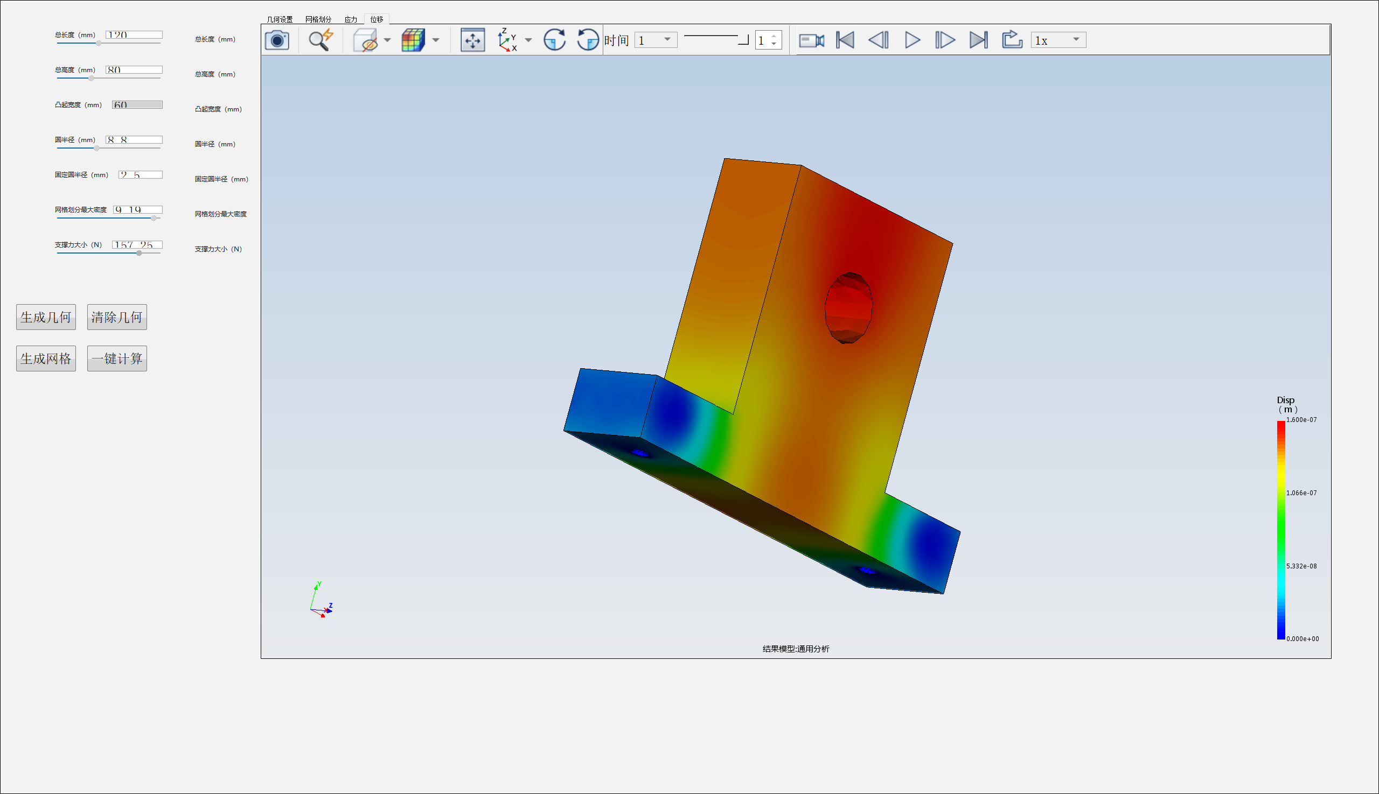Switch to the 网格划分 tab
The height and width of the screenshot is (794, 1379).
(318, 19)
